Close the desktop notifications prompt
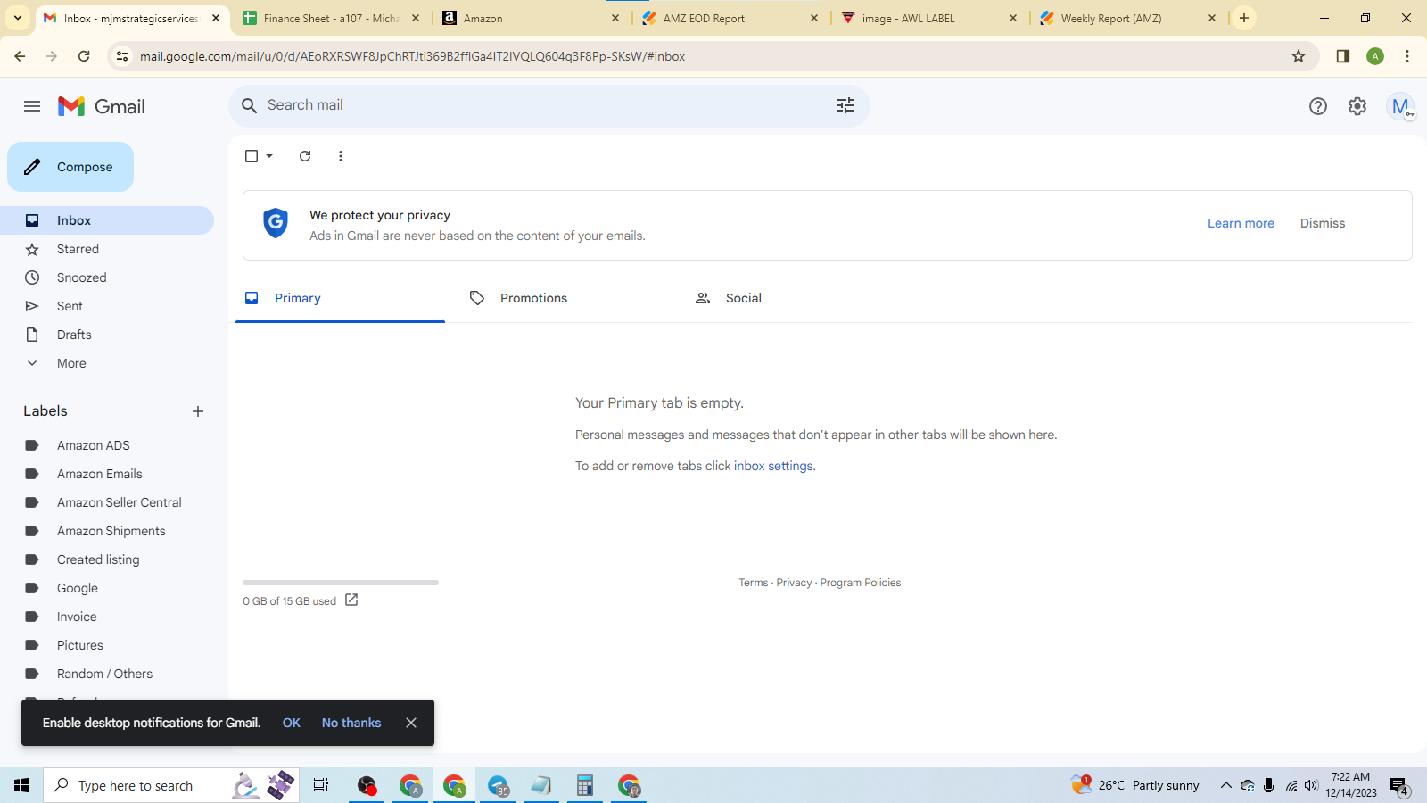The image size is (1427, 803). (x=411, y=723)
